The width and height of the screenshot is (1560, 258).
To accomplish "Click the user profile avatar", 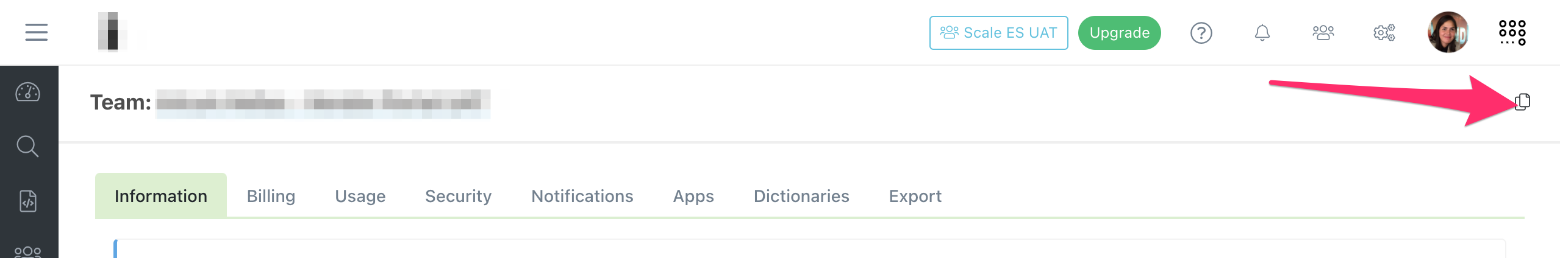I will (1448, 33).
